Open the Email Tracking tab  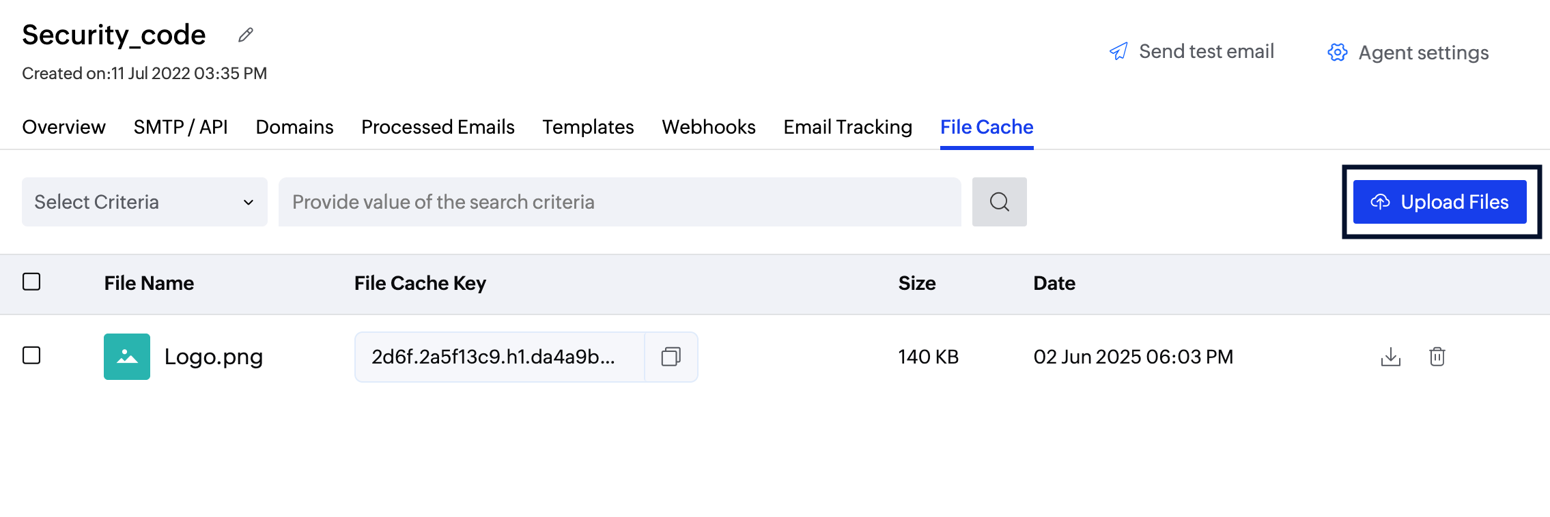[847, 127]
